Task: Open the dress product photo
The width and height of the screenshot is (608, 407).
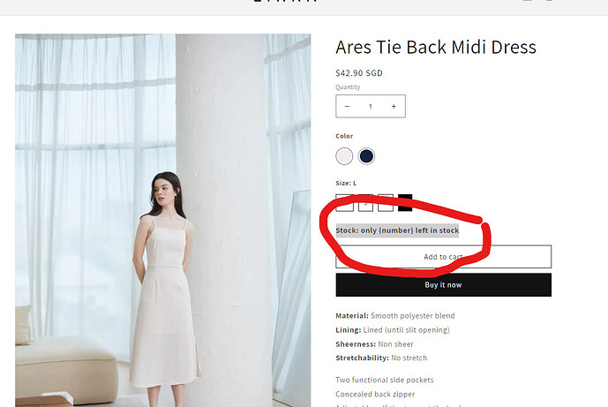Action: (x=163, y=221)
